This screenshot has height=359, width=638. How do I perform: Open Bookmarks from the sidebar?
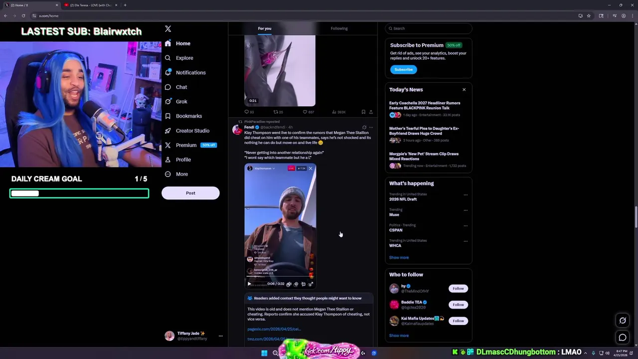pos(183,116)
